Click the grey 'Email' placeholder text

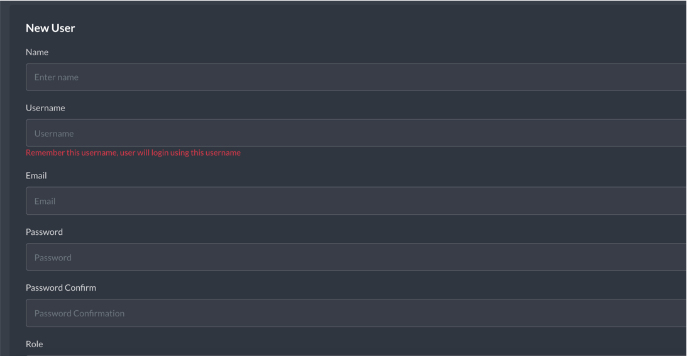click(x=45, y=202)
